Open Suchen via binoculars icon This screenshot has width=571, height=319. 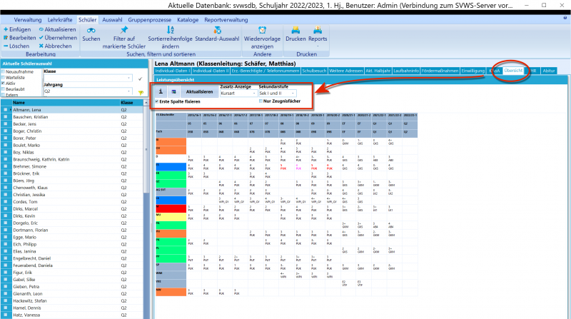point(91,30)
